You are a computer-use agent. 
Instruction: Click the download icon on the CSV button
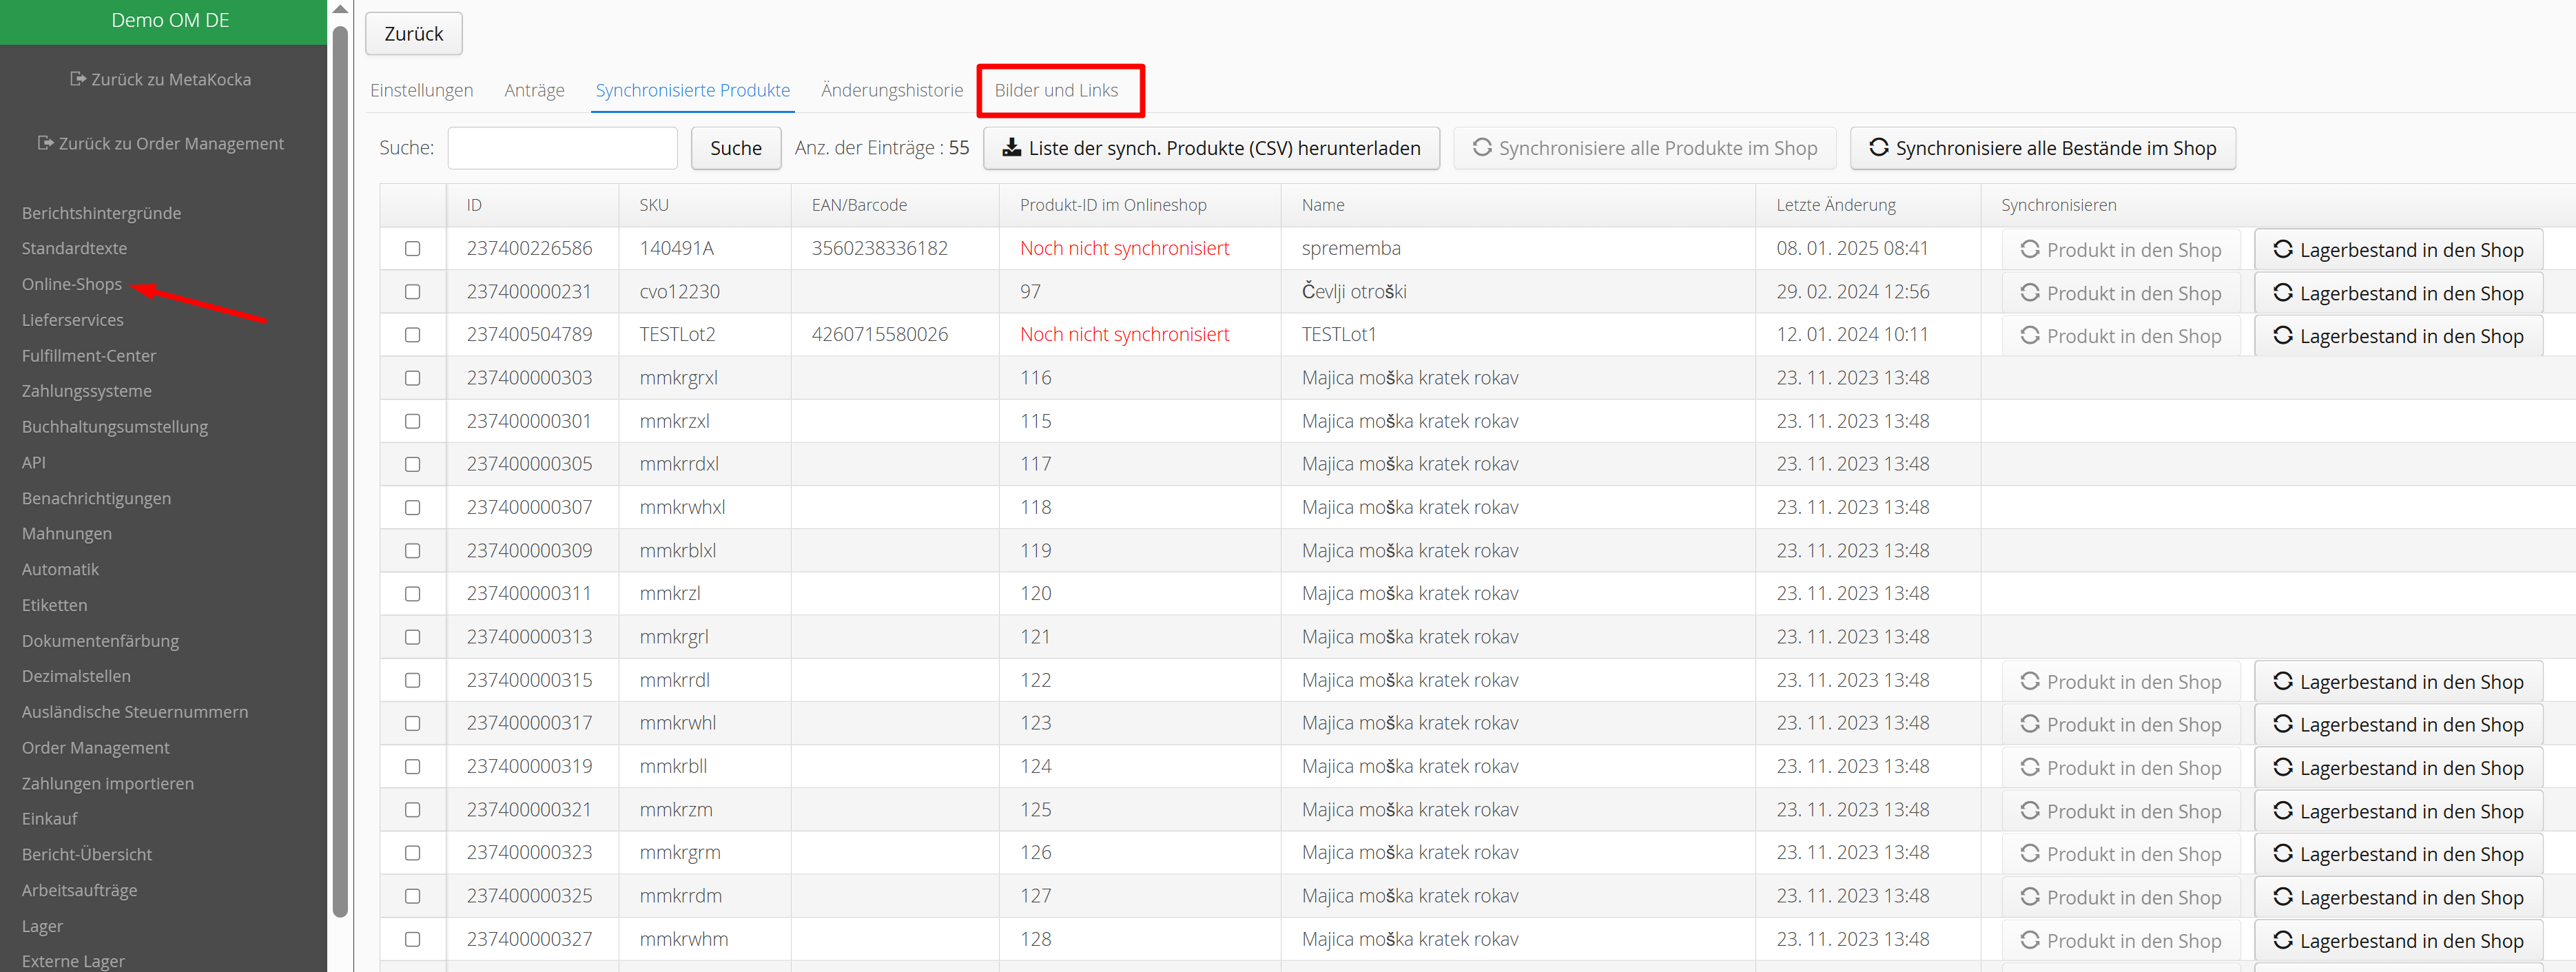click(x=1011, y=148)
